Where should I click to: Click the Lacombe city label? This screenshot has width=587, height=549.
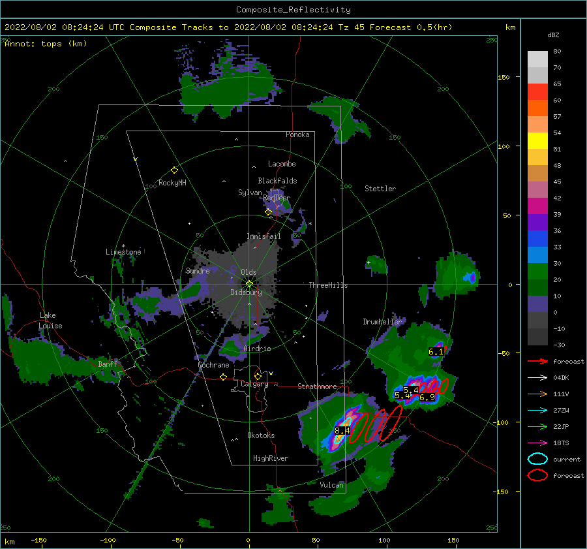pos(282,164)
